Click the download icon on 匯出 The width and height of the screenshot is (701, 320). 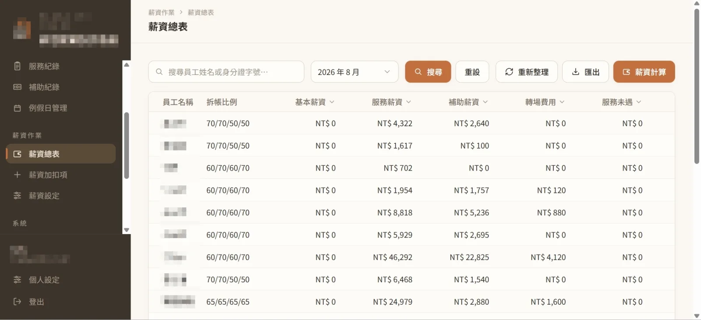(576, 72)
